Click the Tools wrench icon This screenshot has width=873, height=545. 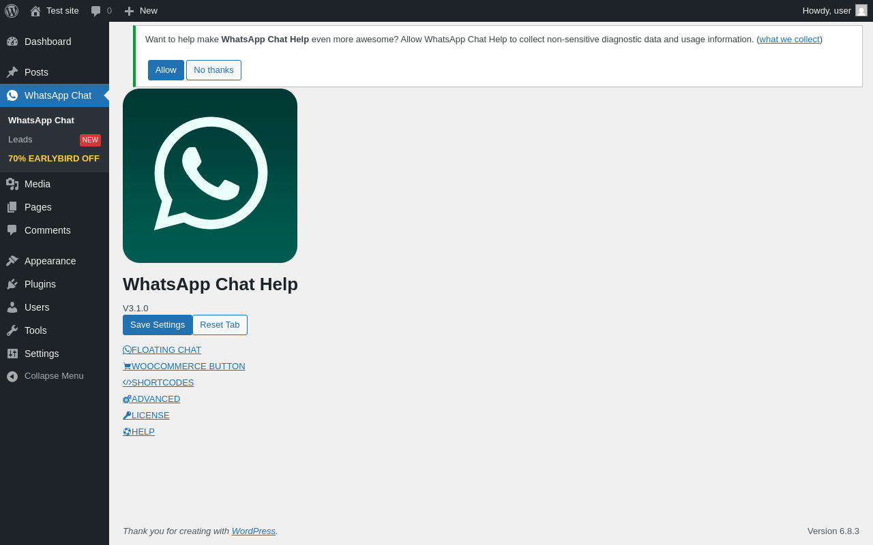[x=12, y=330]
